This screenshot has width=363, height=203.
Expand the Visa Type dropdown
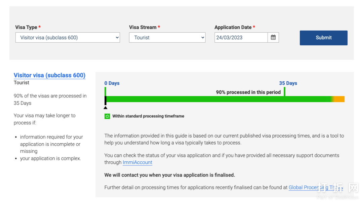click(x=68, y=38)
